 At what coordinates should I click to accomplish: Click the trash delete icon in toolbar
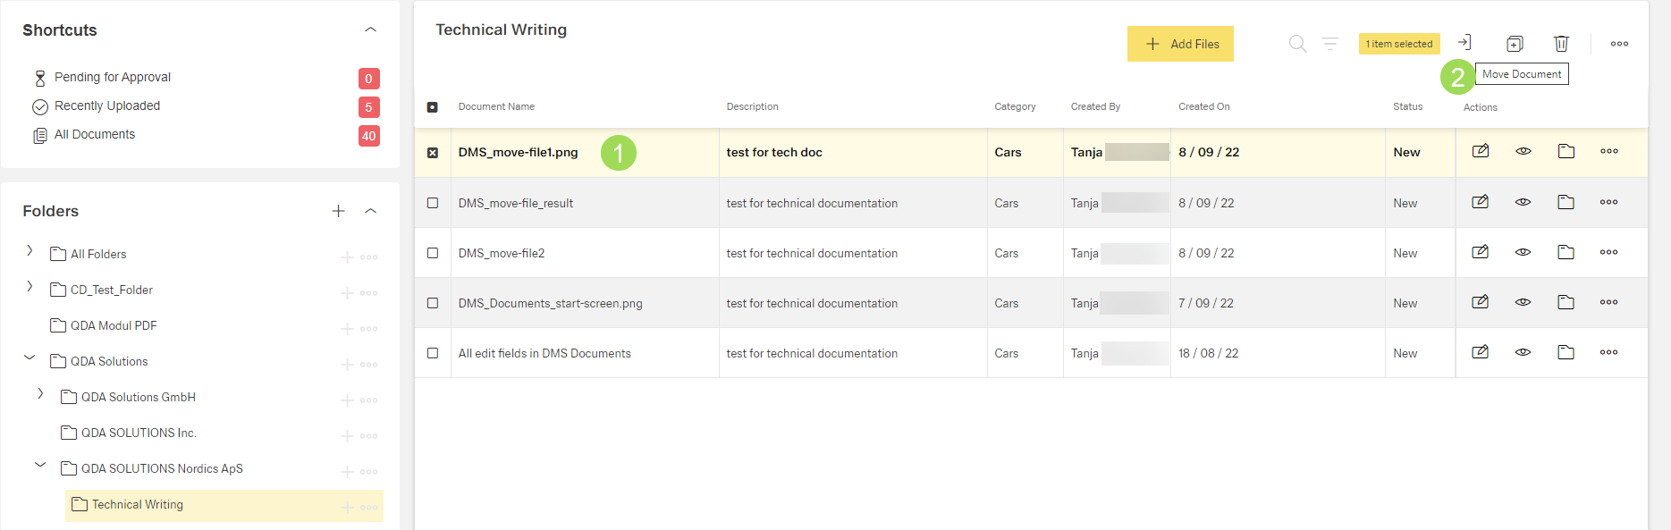point(1561,44)
